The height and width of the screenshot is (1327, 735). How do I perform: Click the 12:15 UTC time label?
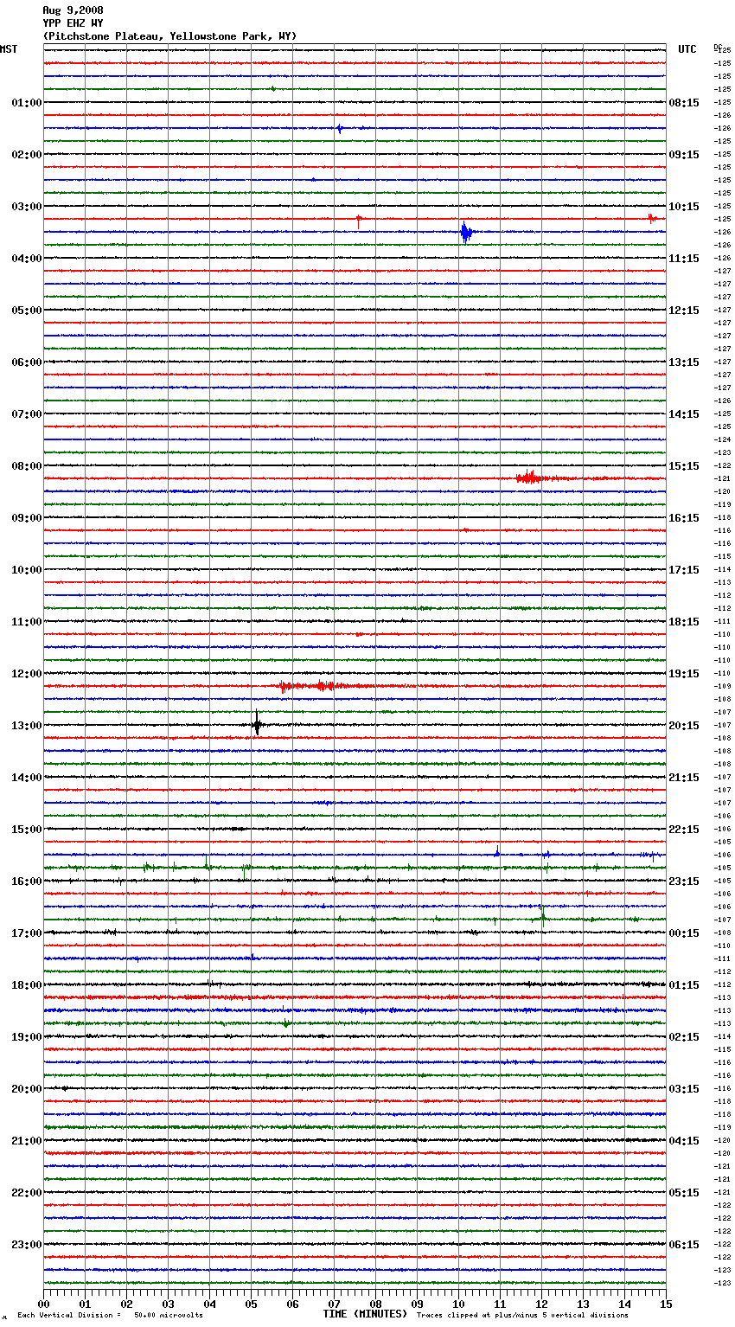click(x=684, y=311)
